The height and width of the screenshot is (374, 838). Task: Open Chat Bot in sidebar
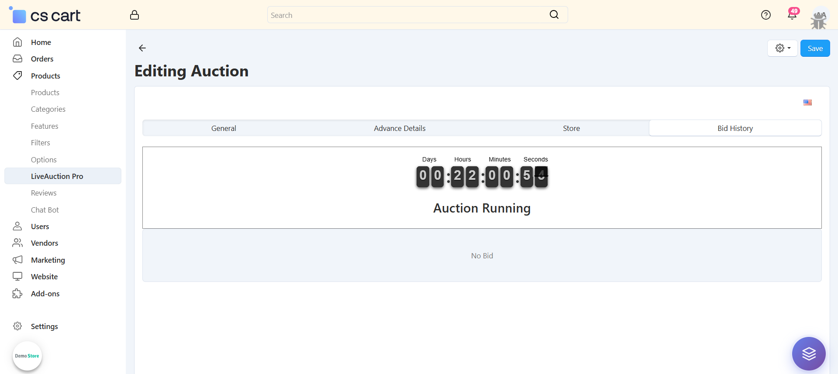(x=45, y=210)
